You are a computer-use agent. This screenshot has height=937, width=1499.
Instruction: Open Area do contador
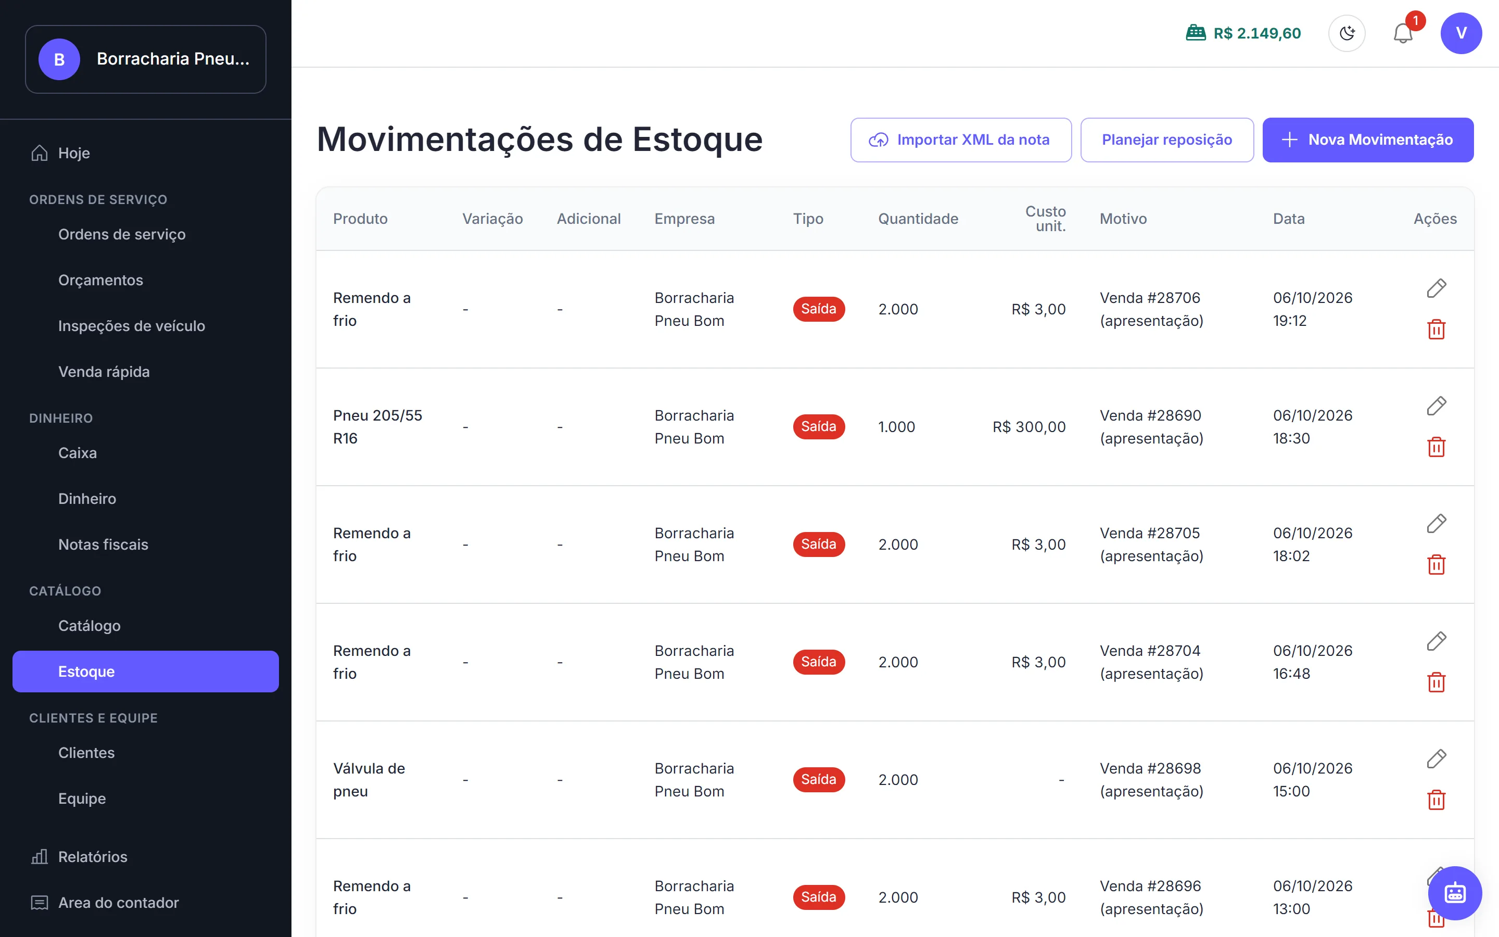coord(146,903)
